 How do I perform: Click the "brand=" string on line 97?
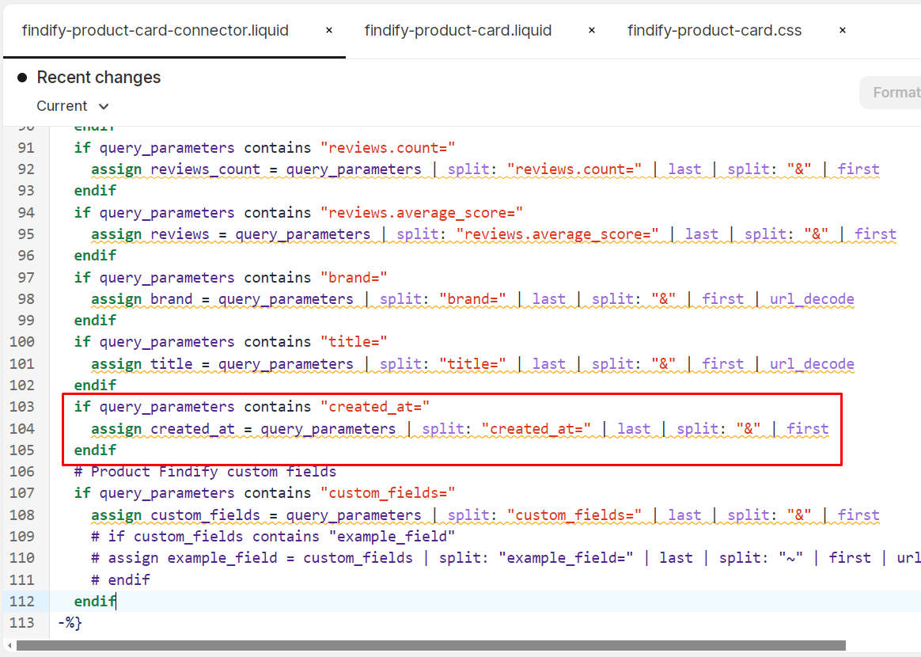[x=354, y=277]
